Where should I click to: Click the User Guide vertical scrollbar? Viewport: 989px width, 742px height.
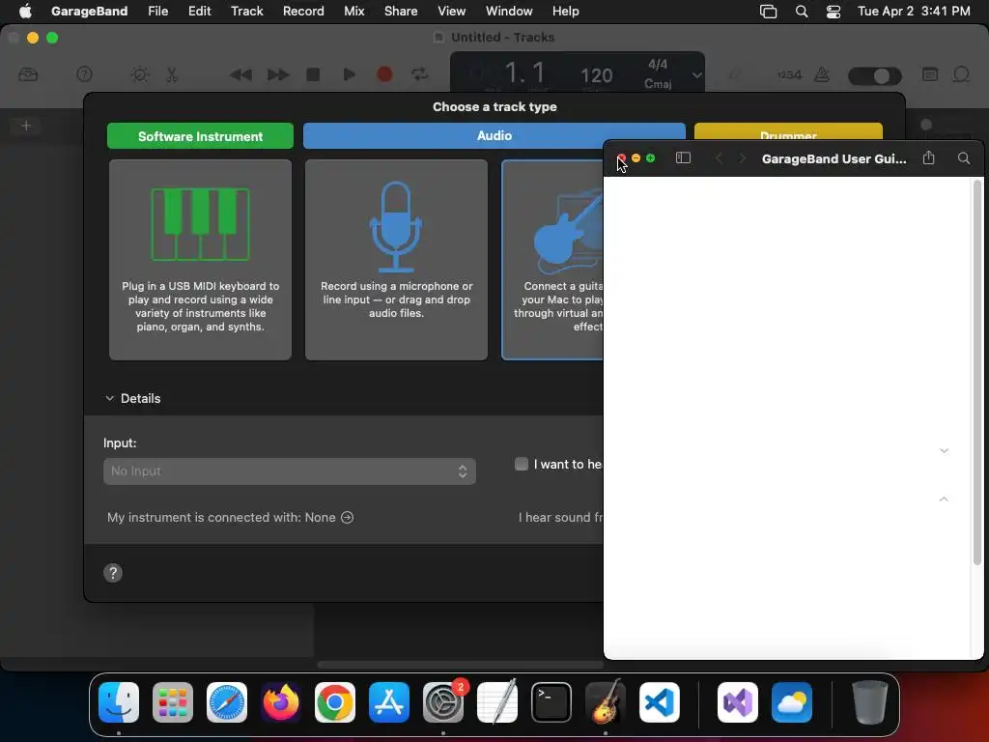click(977, 372)
